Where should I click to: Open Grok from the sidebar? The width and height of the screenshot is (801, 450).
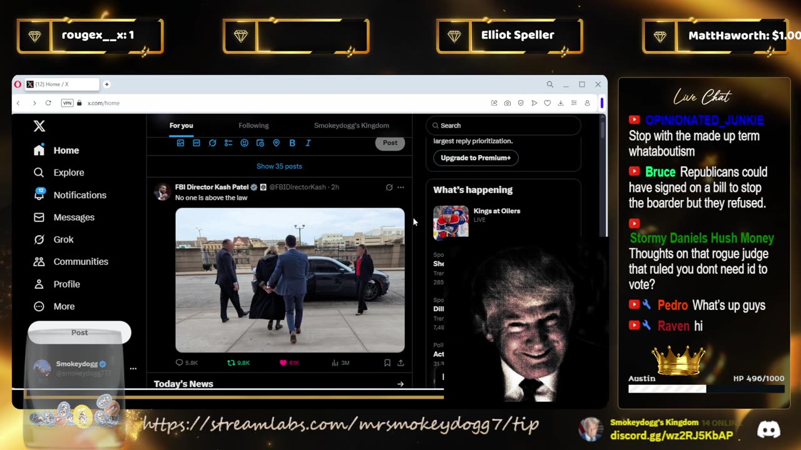(53, 239)
